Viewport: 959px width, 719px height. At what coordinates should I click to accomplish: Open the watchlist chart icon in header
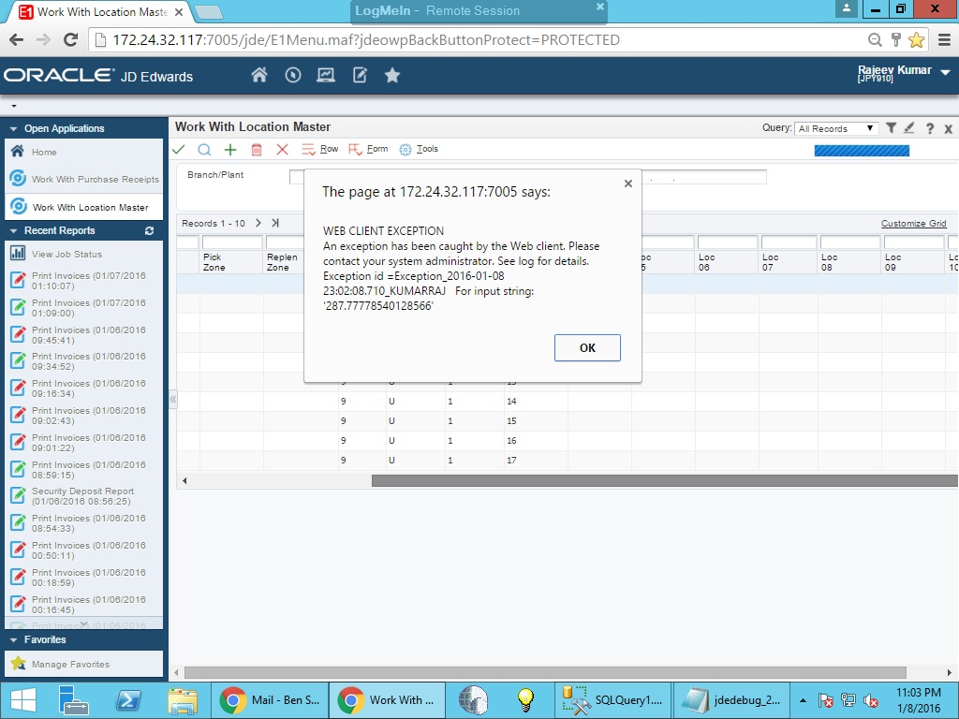(x=325, y=75)
